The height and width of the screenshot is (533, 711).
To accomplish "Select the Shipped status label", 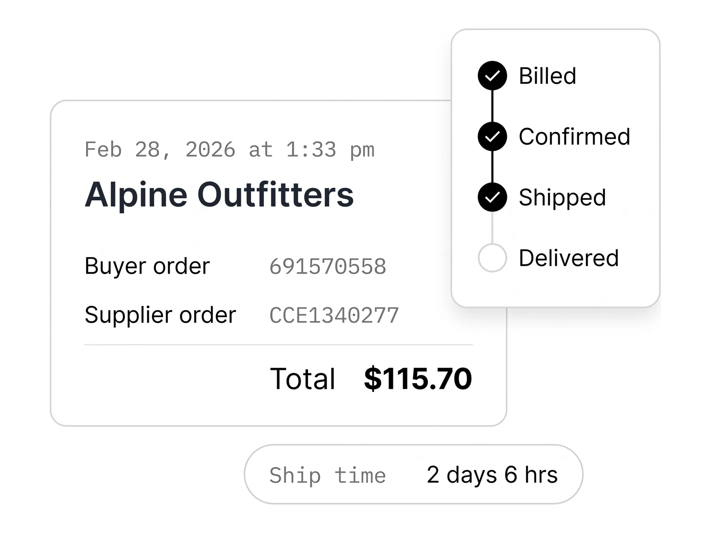I will click(x=563, y=198).
